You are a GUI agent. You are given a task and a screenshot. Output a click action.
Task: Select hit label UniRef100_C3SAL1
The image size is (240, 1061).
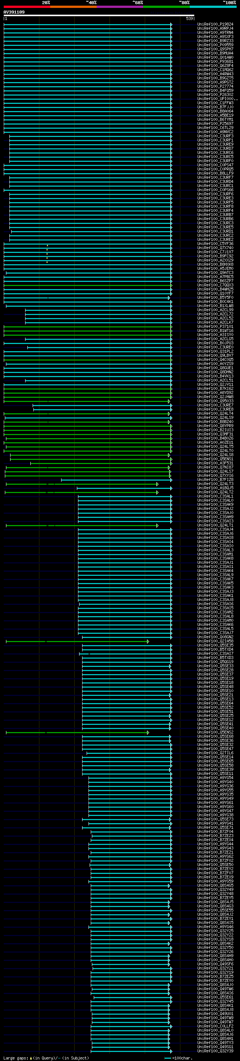point(215,496)
